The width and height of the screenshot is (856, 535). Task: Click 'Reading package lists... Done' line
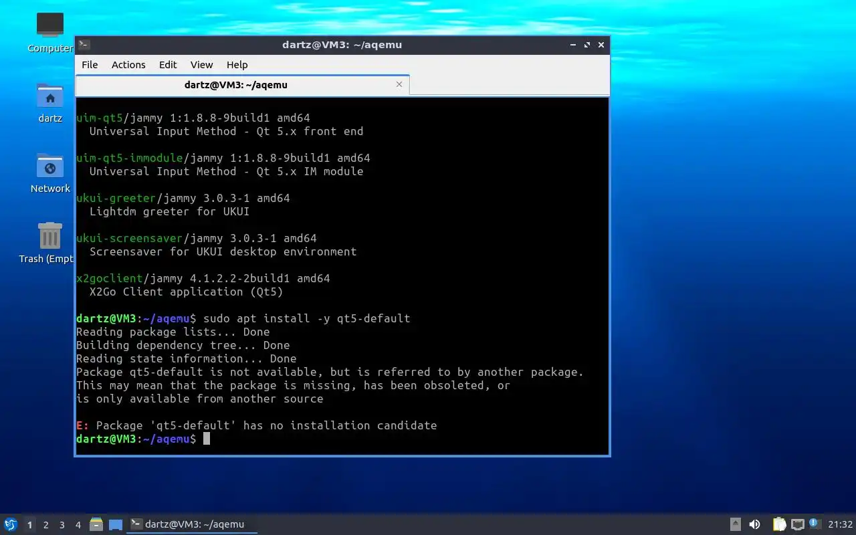[x=173, y=332]
